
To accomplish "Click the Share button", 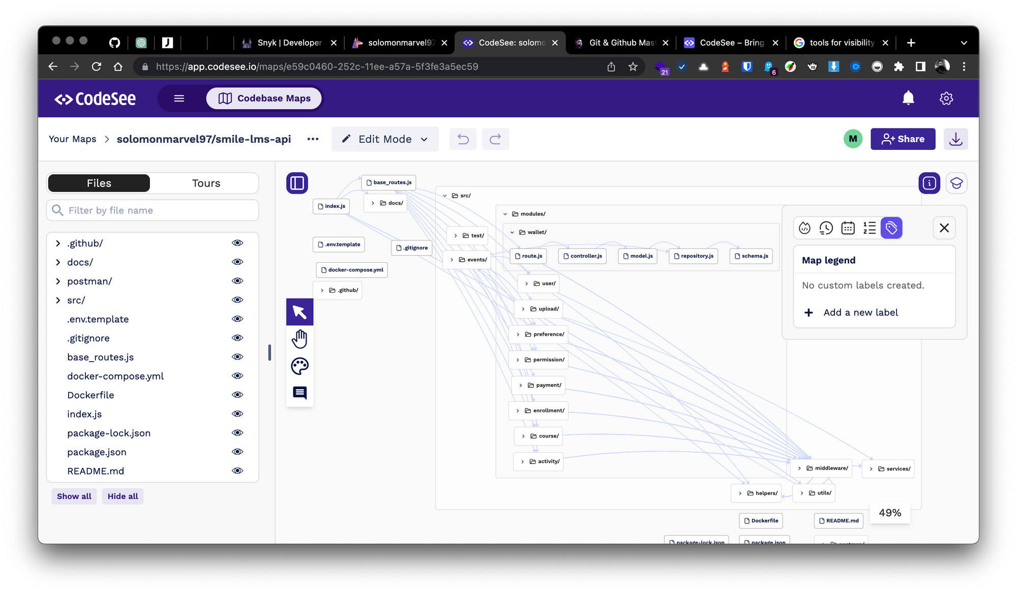I will pos(903,139).
